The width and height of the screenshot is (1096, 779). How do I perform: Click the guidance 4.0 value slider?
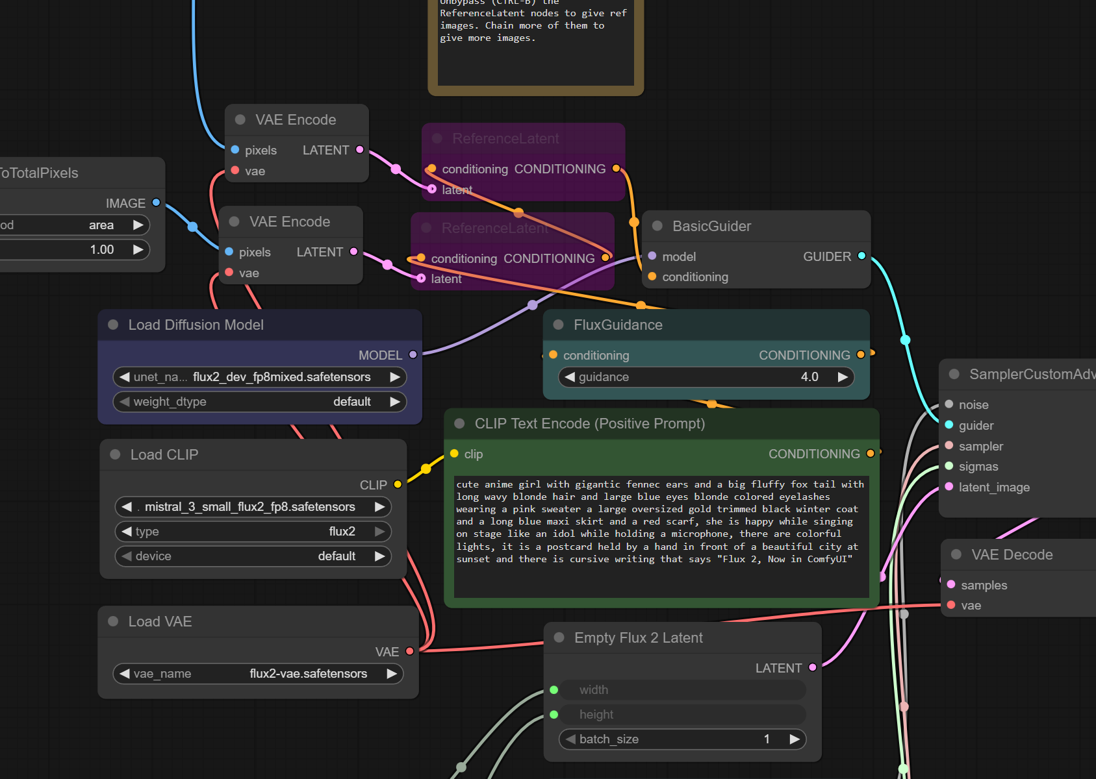(706, 377)
